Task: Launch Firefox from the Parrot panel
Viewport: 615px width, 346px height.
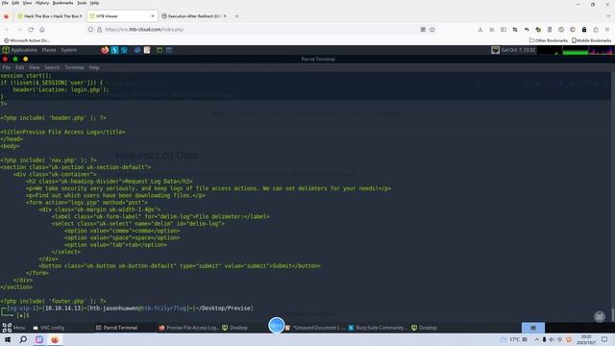Action: (x=105, y=50)
